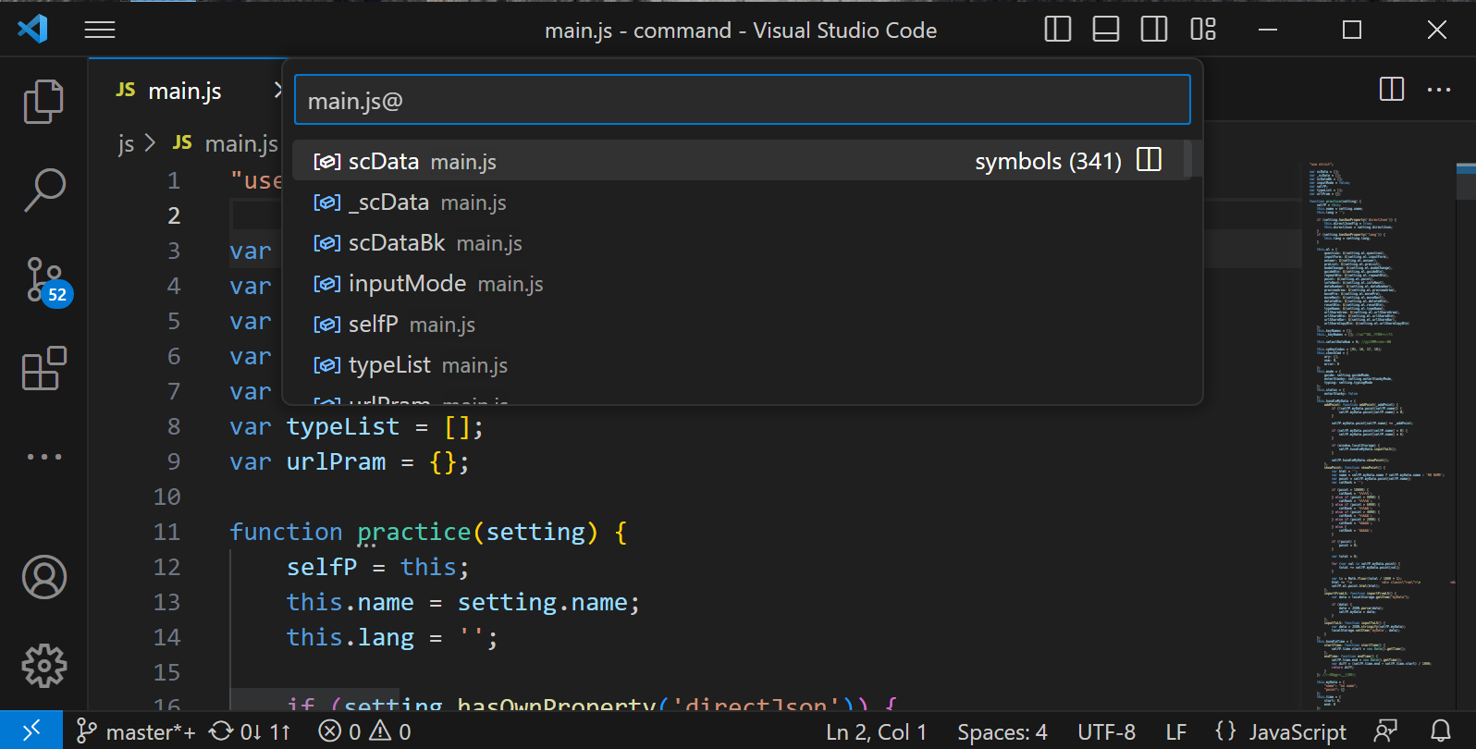Change end of line sequence LF

coord(1175,731)
